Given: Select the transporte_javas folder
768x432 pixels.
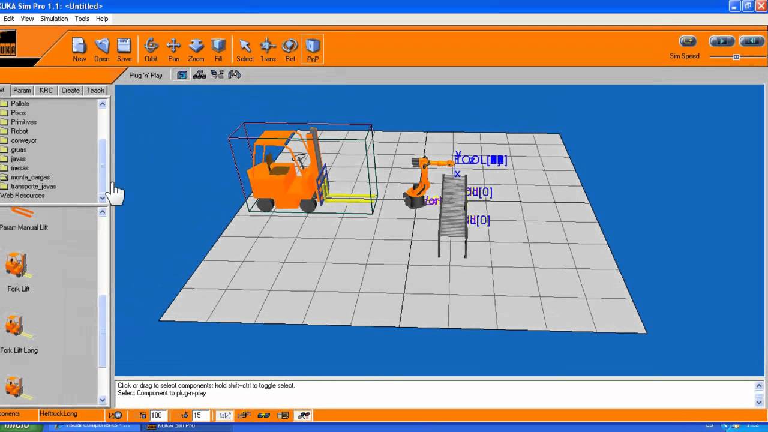Looking at the screenshot, I should coord(33,187).
